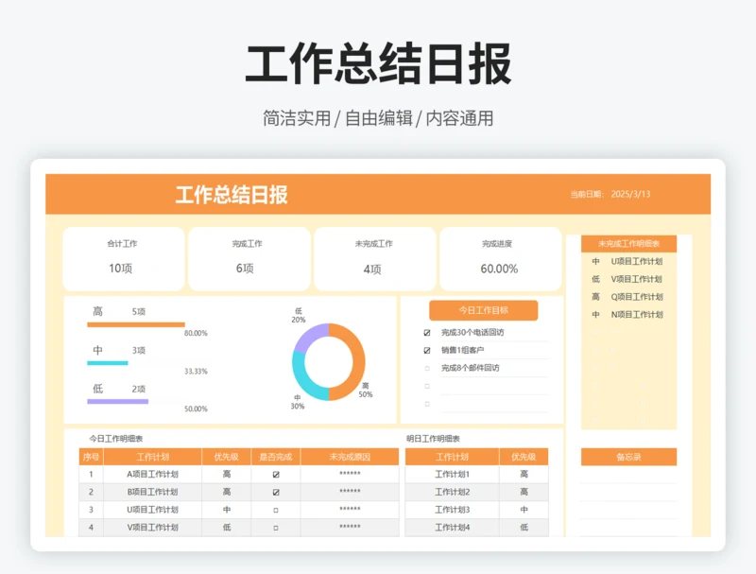This screenshot has width=756, height=574.
Task: Click the purple 低 priority progress bar
Action: coord(117,402)
